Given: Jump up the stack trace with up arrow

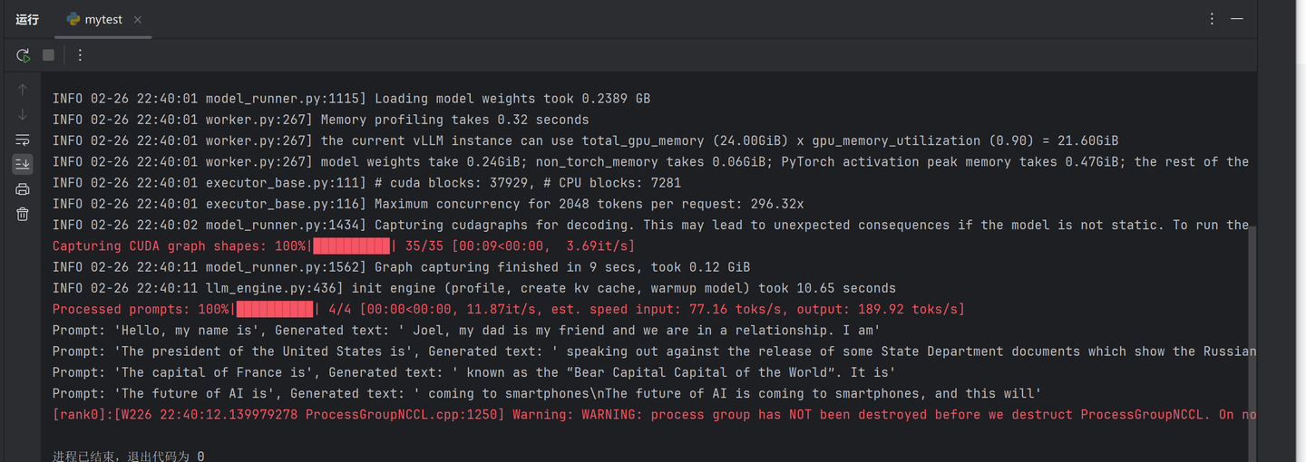Looking at the screenshot, I should tap(23, 90).
